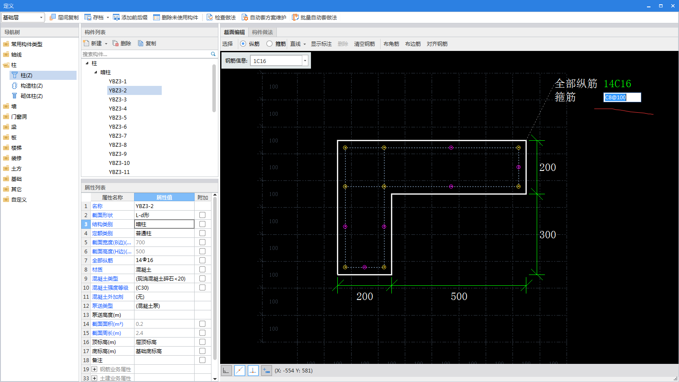The width and height of the screenshot is (679, 382).
Task: Collapse the 柱 node in component list
Action: coord(87,63)
